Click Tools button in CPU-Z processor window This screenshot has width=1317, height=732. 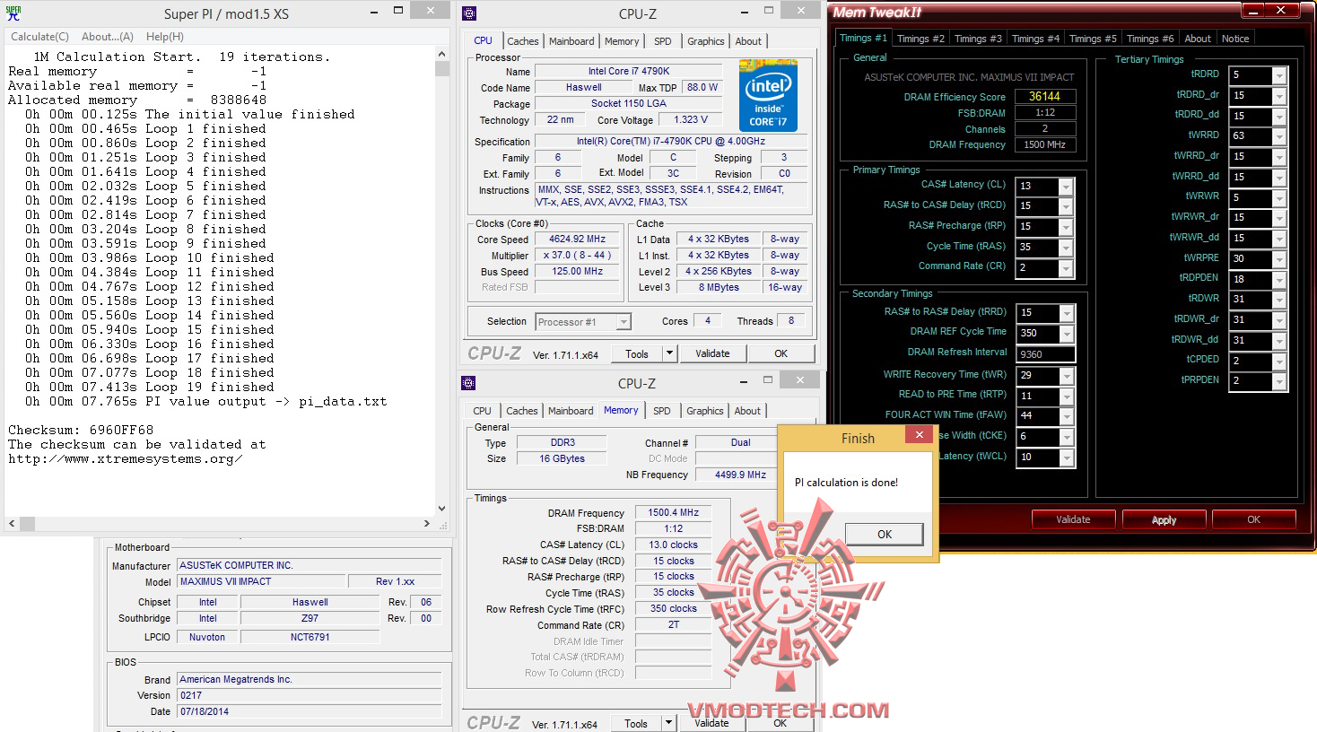pyautogui.click(x=637, y=353)
